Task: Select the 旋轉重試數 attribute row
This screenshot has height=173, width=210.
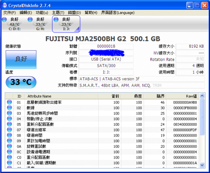Action: click(x=102, y=146)
